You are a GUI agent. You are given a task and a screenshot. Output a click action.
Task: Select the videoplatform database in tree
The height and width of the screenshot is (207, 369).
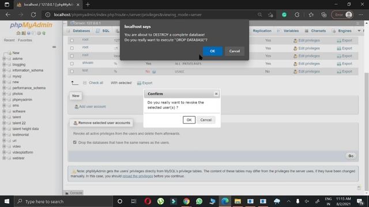[x=22, y=152]
